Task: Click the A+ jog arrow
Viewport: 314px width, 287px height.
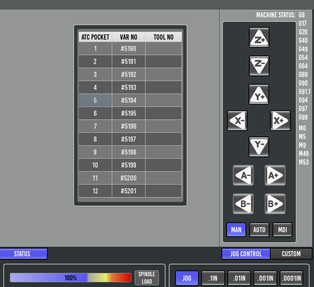Action: (275, 175)
